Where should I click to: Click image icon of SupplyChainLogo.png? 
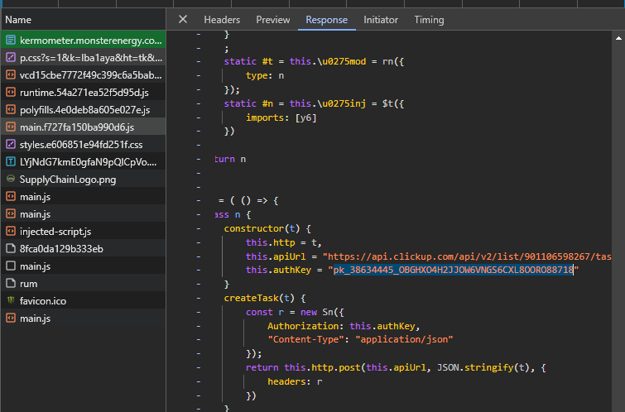[x=11, y=179]
